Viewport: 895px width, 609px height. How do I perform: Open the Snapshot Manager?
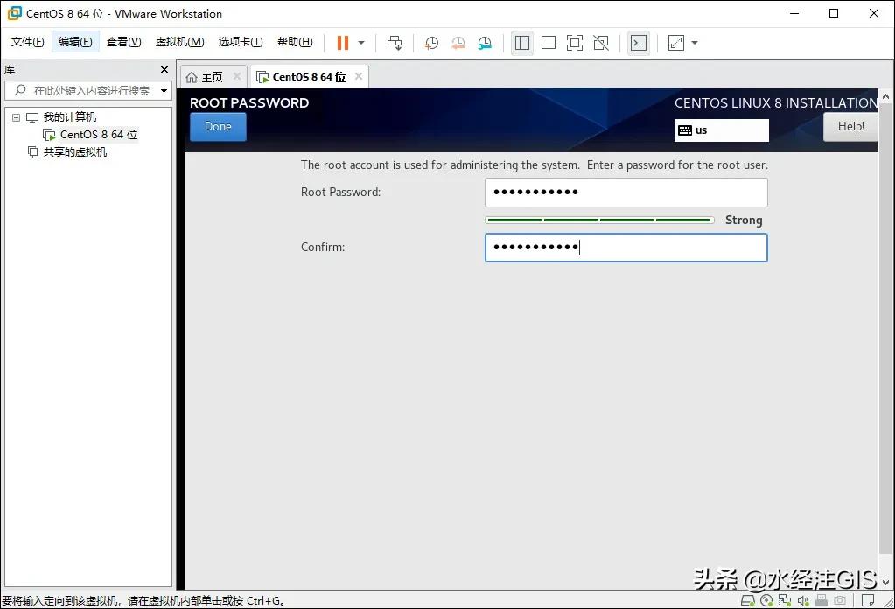(x=486, y=42)
